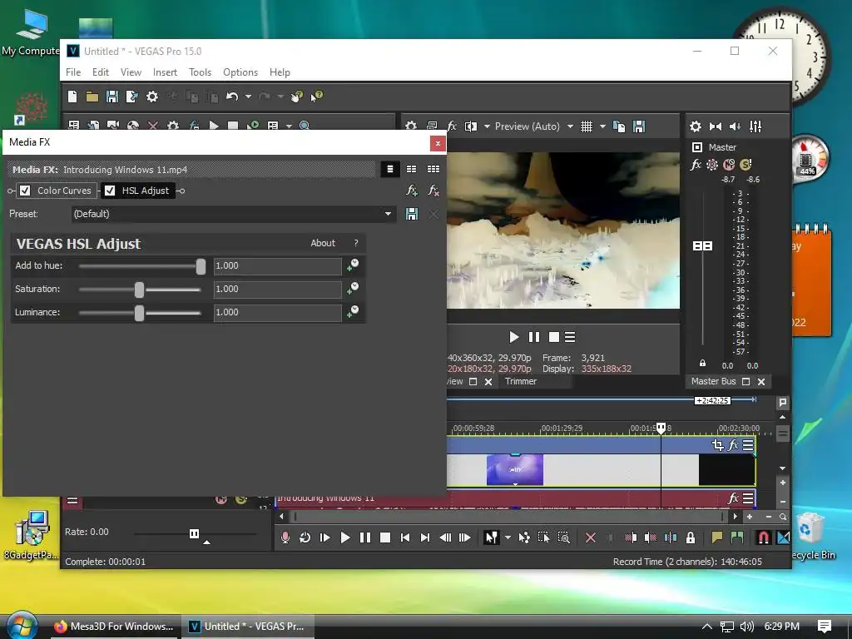
Task: Open the video track hamburger menu
Action: click(x=748, y=445)
